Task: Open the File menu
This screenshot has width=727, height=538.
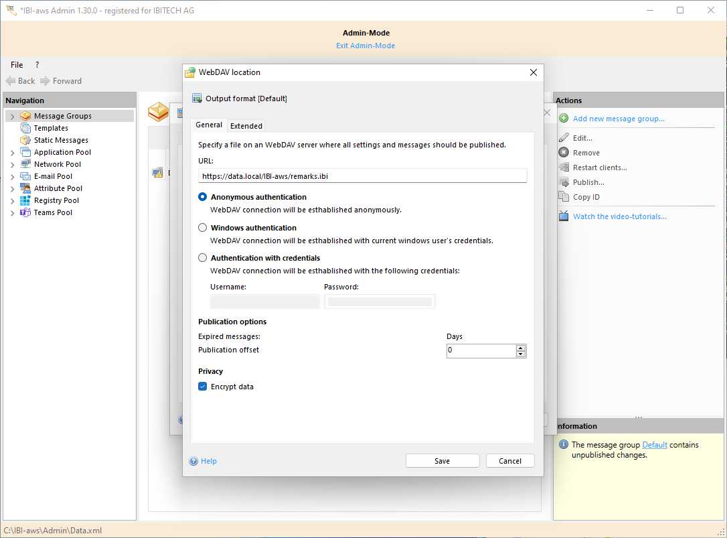Action: pyautogui.click(x=17, y=64)
